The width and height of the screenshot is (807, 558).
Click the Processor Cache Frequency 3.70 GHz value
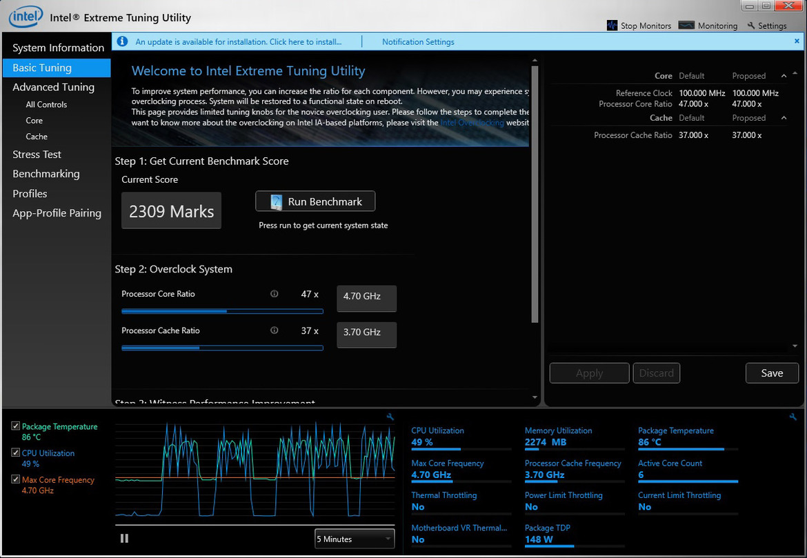pyautogui.click(x=544, y=475)
